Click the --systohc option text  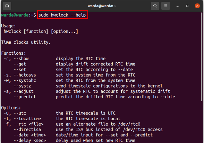(25, 81)
